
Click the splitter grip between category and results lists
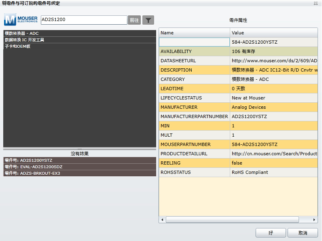pyautogui.click(x=80, y=149)
